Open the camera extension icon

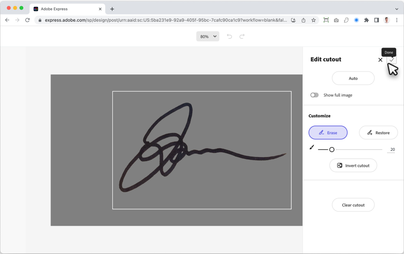[336, 20]
